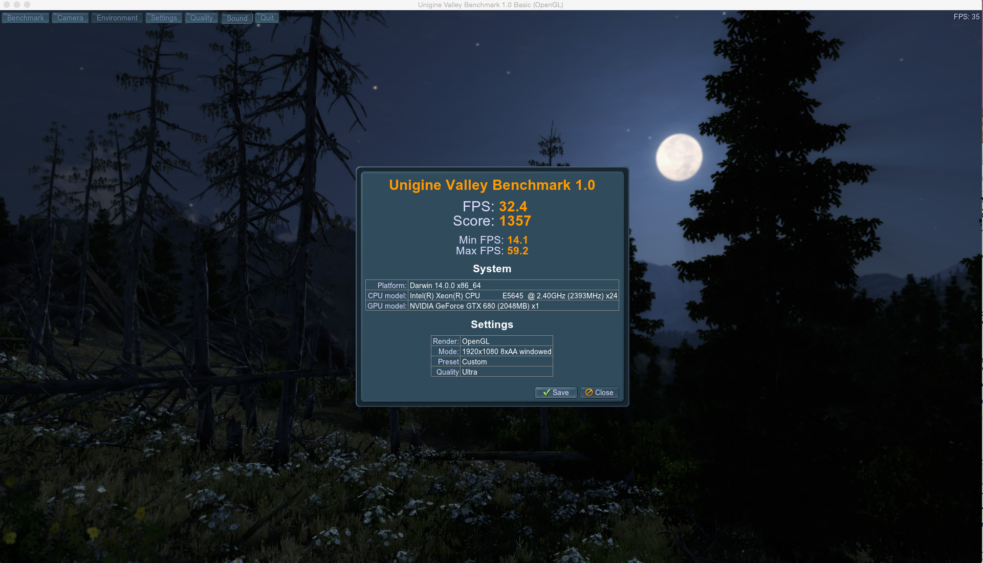Screen dimensions: 983x563
Task: Click the window minimize button in the title bar
Action: [x=17, y=5]
